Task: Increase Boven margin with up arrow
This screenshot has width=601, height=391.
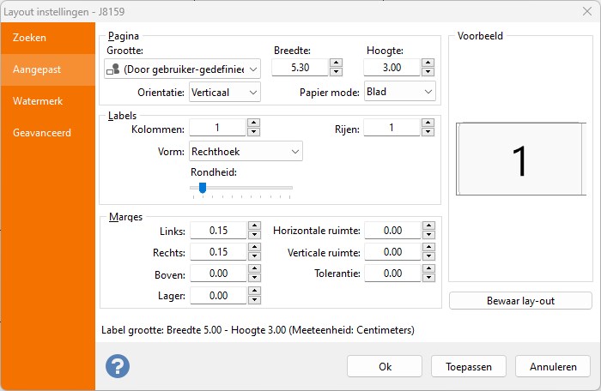Action: 254,268
